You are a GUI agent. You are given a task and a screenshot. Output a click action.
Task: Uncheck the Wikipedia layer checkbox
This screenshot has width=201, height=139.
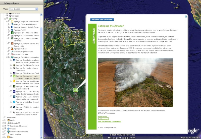click(x=7, y=16)
